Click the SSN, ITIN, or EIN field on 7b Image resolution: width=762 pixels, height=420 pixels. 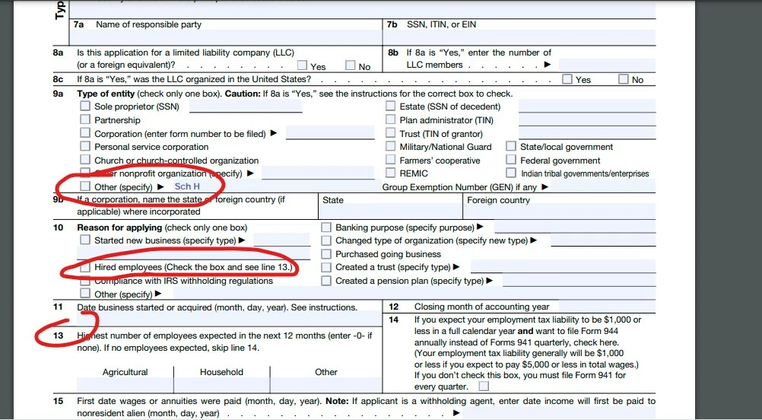click(520, 37)
